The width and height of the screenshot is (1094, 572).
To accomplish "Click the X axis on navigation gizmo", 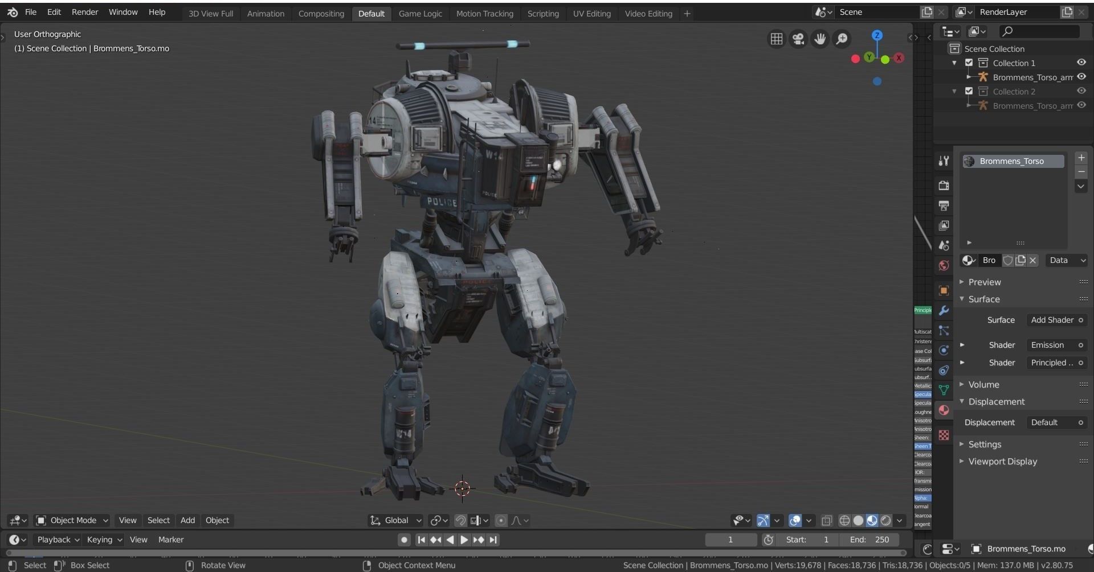I will [899, 57].
